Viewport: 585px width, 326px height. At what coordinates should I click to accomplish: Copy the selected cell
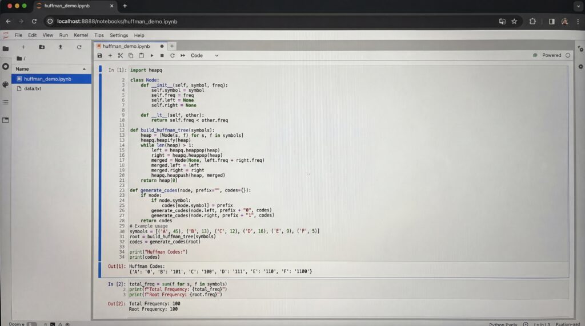coord(131,55)
